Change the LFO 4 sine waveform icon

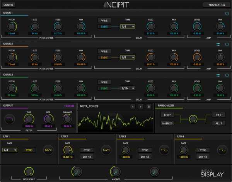tap(222, 150)
